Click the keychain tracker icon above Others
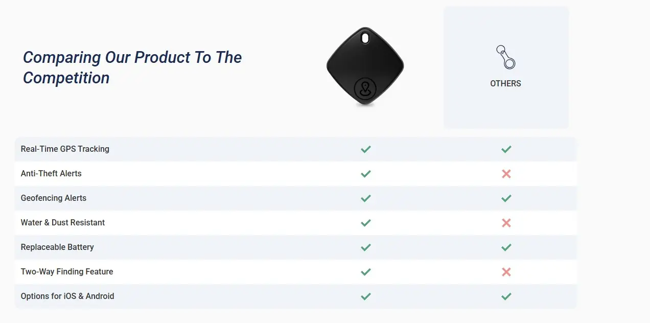The width and height of the screenshot is (650, 323). point(505,57)
